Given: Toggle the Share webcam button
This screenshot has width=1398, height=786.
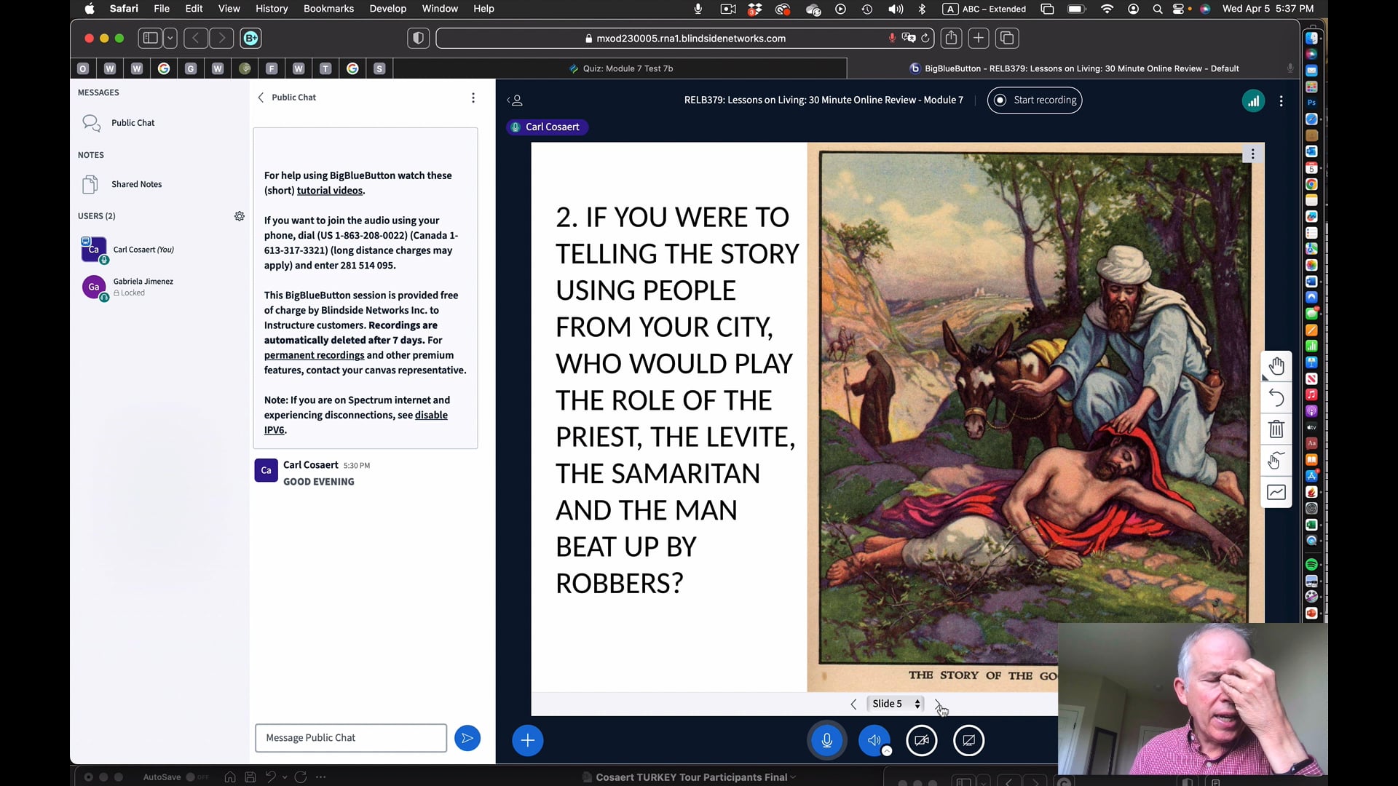Looking at the screenshot, I should [x=921, y=741].
